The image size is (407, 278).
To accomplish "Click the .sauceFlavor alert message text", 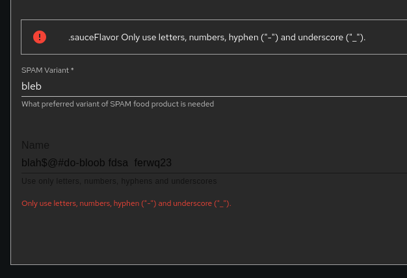I will pos(217,38).
